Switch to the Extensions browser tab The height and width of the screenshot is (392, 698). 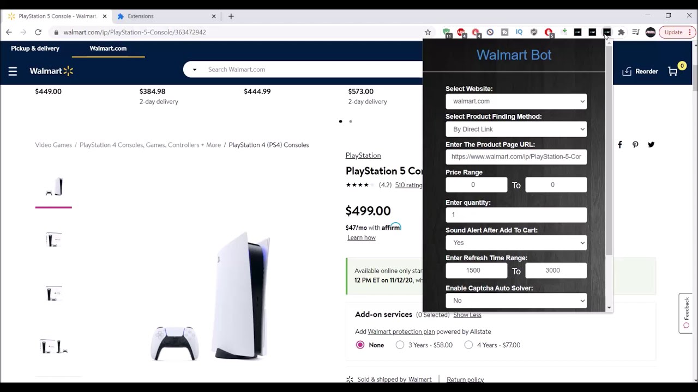pos(166,16)
